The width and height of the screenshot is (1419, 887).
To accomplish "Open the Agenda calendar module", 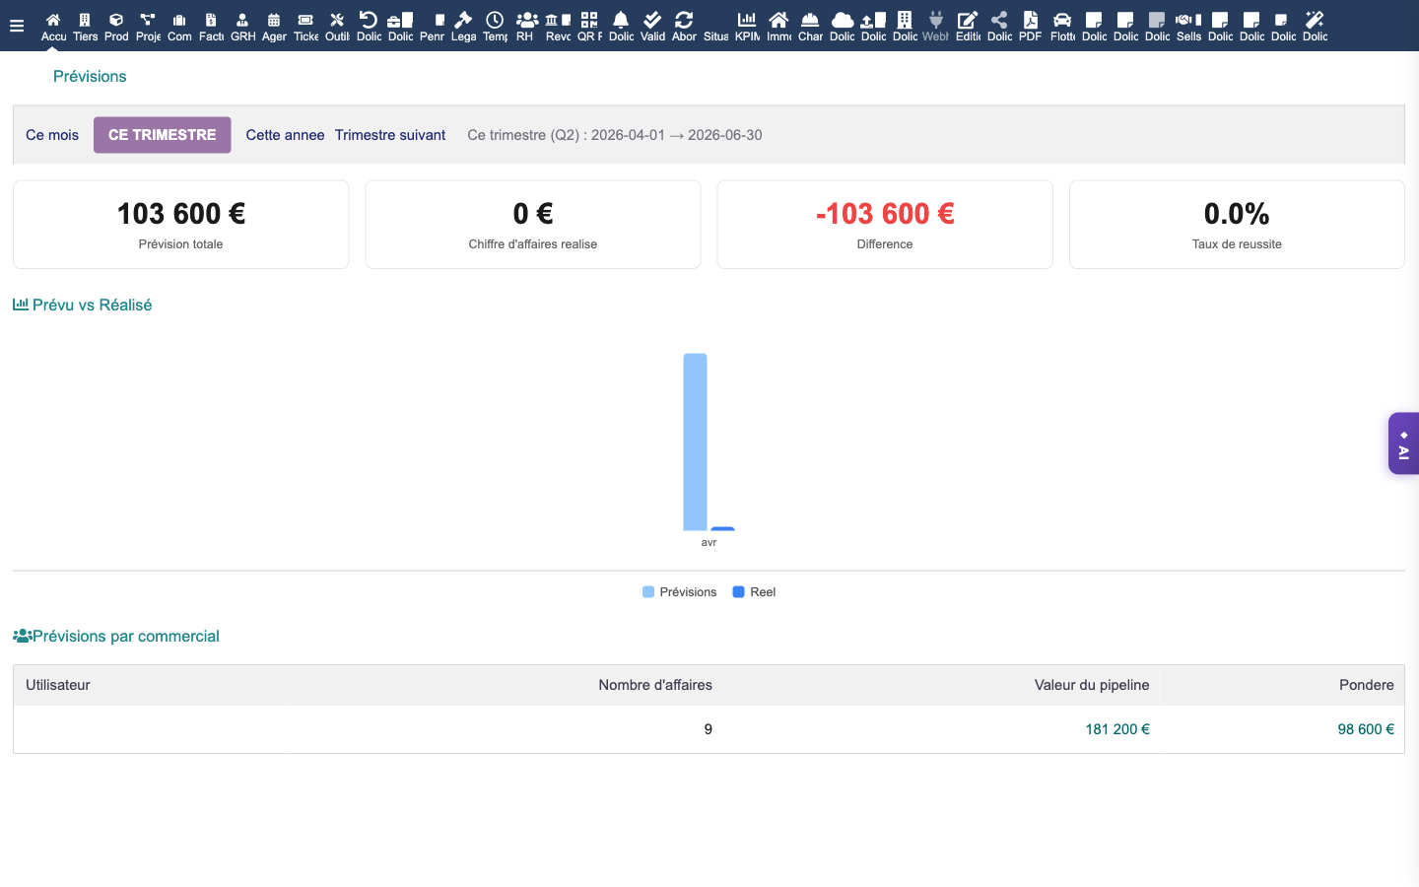I will (x=274, y=27).
